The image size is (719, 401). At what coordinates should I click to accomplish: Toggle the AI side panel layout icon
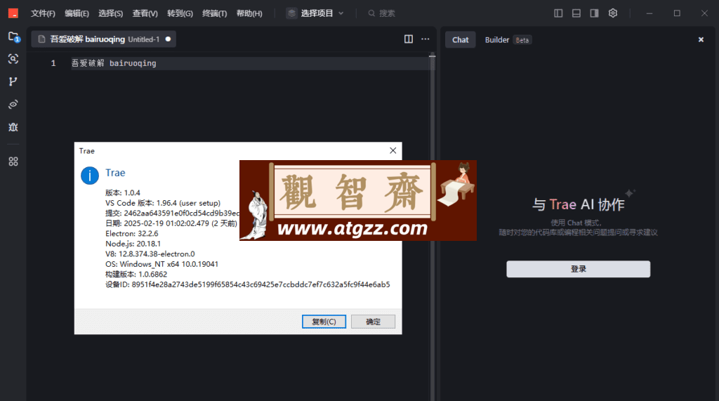pos(594,13)
